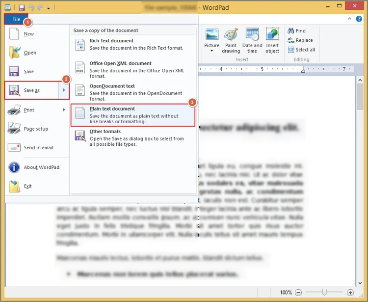
Task: Click Find in the Editing group
Action: [x=296, y=31]
